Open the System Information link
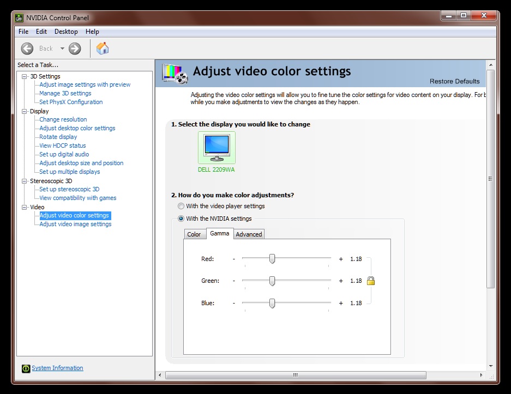This screenshot has width=511, height=394. click(57, 368)
